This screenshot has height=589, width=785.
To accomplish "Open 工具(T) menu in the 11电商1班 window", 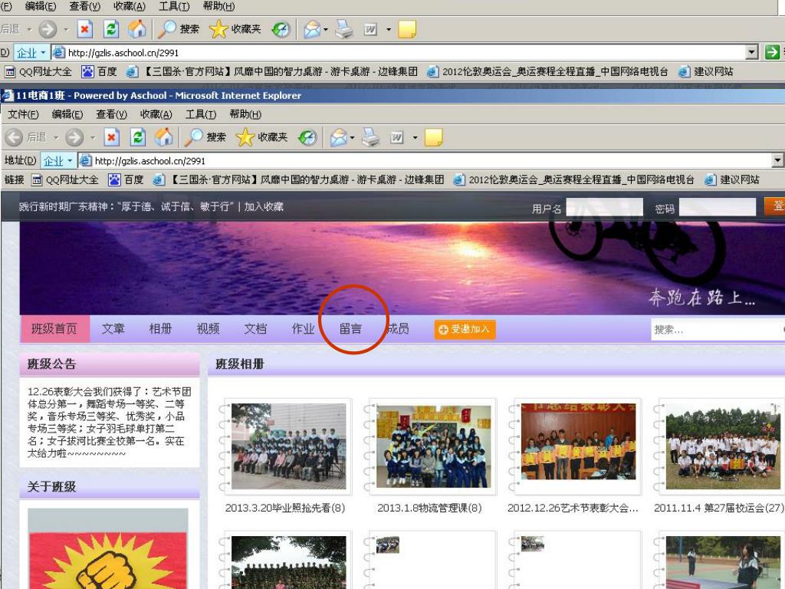I will (200, 114).
